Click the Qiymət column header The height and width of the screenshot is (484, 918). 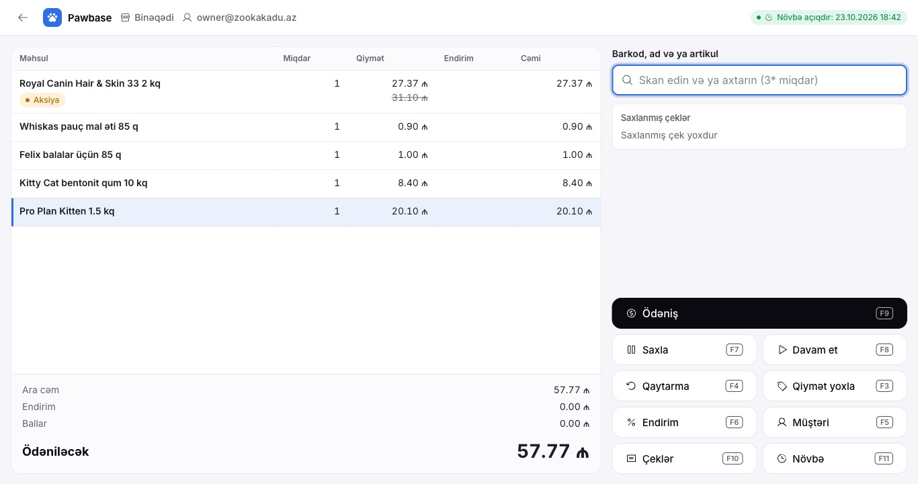click(370, 58)
